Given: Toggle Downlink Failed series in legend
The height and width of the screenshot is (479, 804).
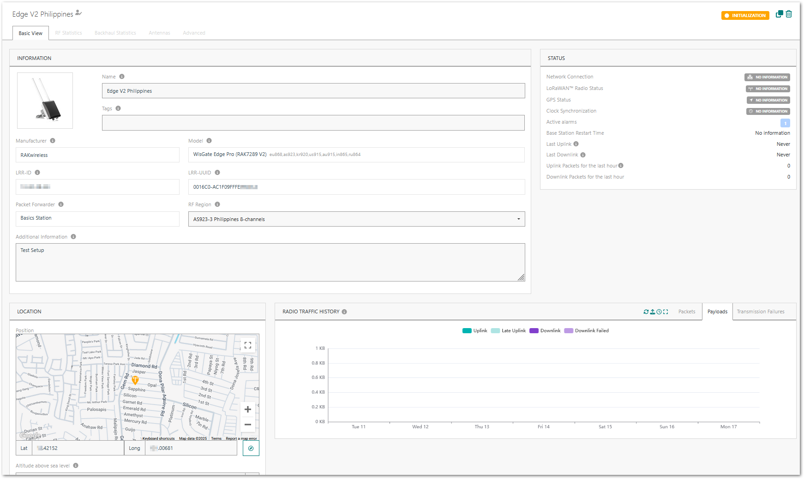Looking at the screenshot, I should coord(586,331).
